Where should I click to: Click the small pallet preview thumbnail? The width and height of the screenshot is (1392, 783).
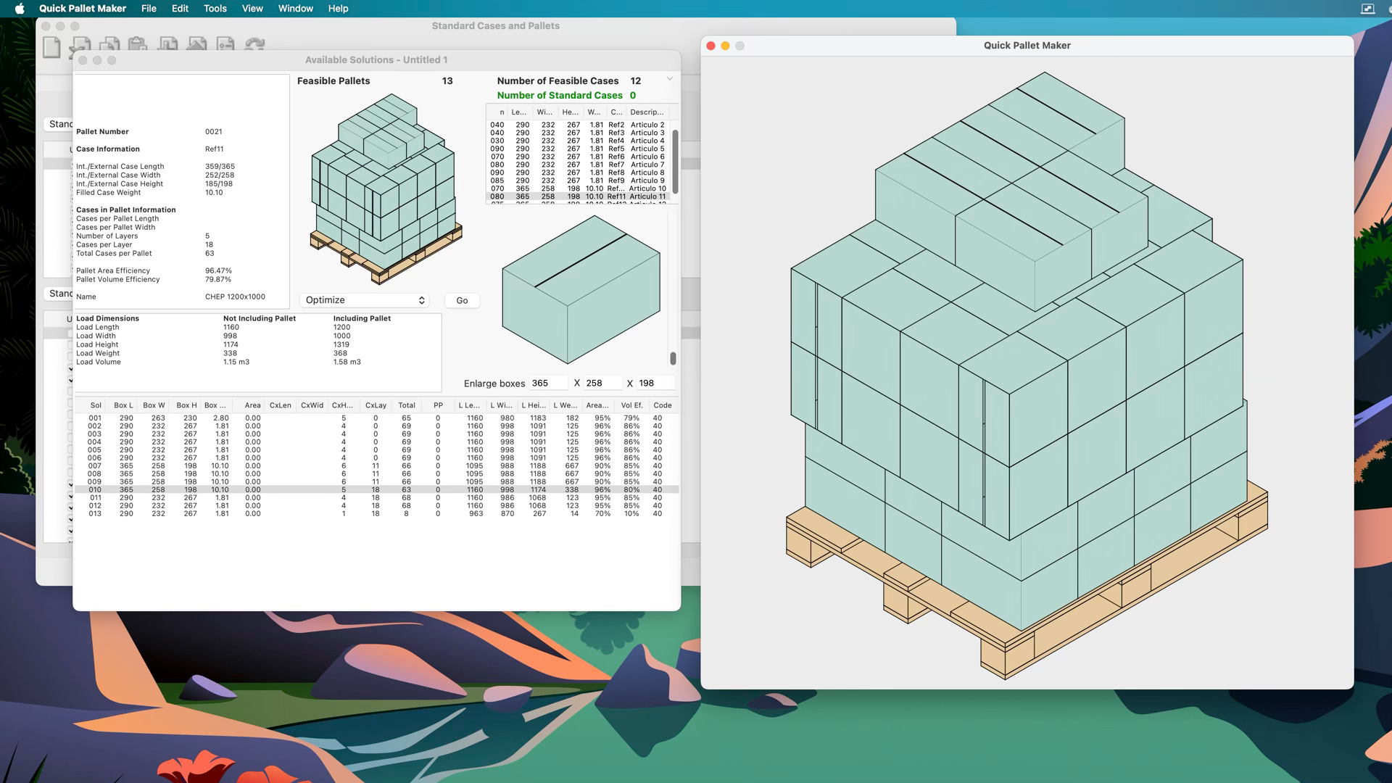coord(385,188)
